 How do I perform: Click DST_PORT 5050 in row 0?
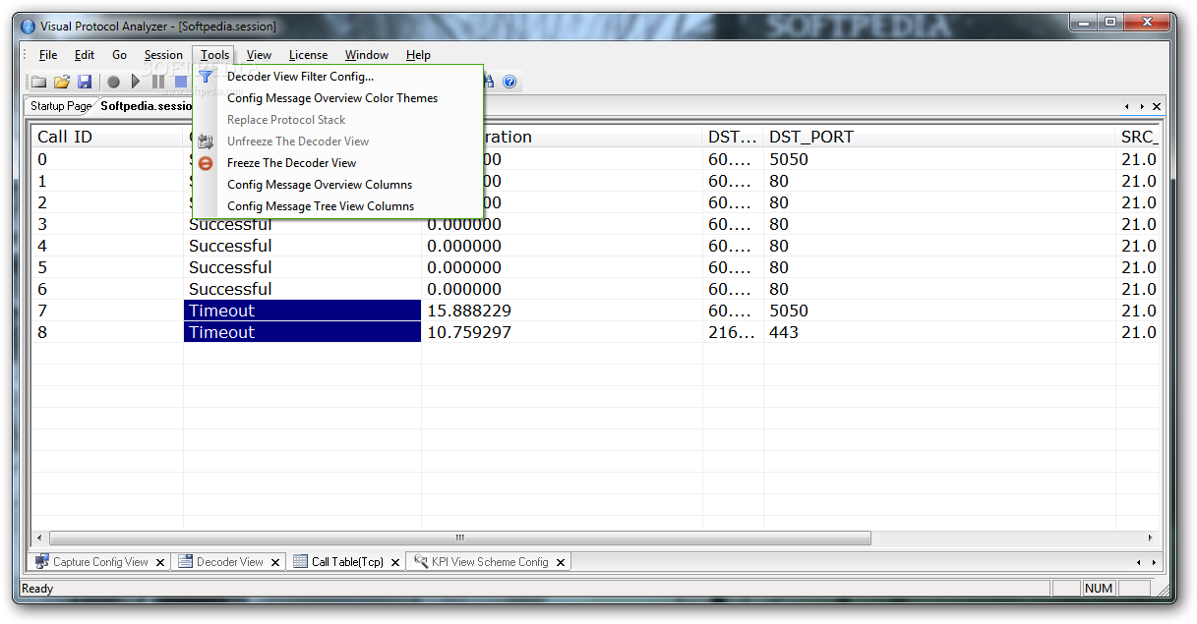point(789,159)
